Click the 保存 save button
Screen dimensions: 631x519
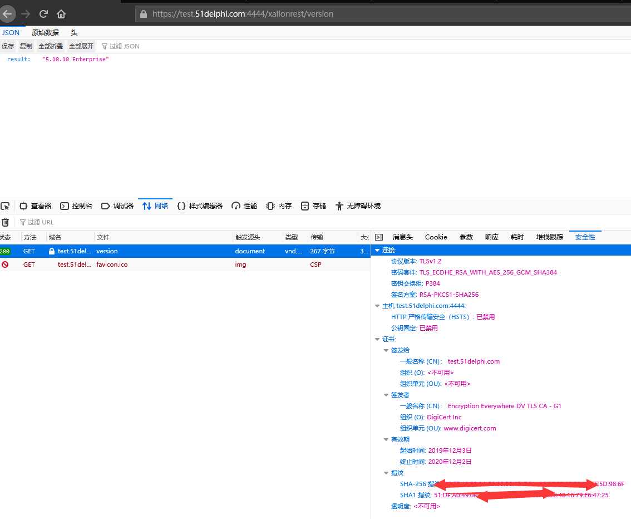coord(8,46)
